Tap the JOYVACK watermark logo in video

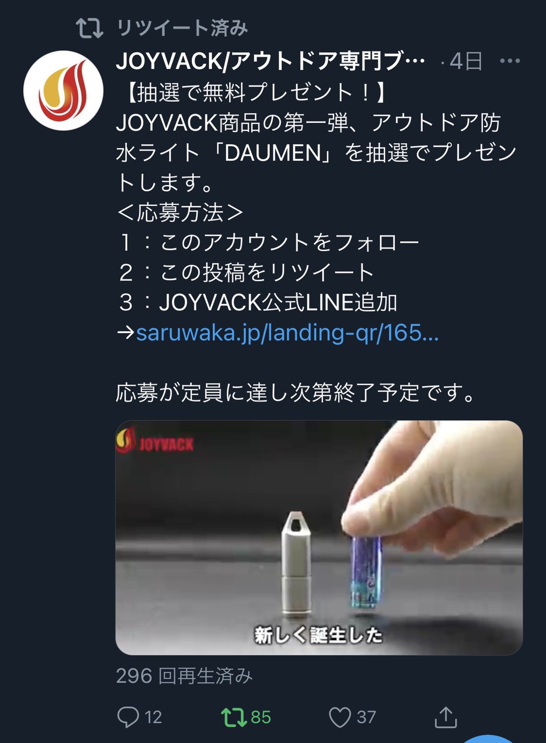155,441
